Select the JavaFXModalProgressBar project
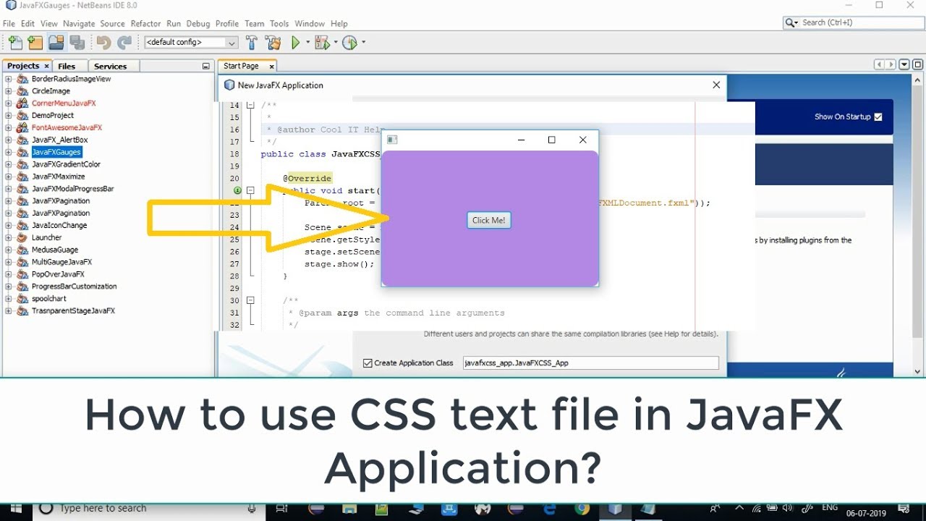 coord(72,189)
